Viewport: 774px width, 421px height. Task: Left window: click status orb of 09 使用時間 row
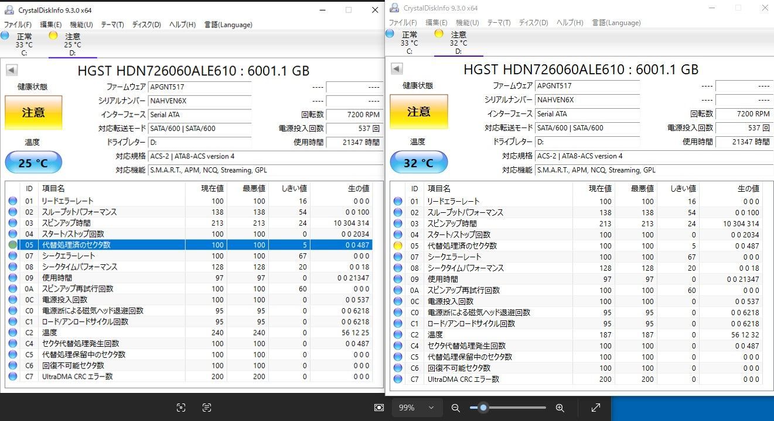click(13, 278)
